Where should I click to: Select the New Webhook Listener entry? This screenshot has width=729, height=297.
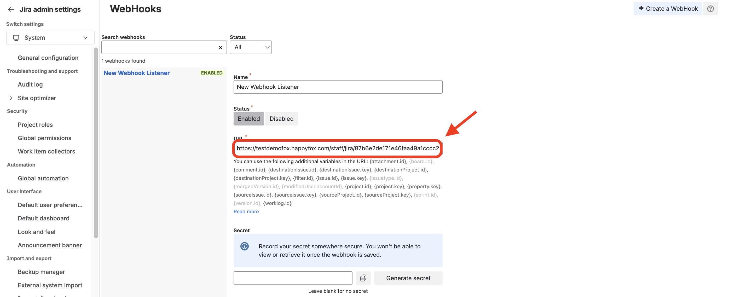click(136, 73)
